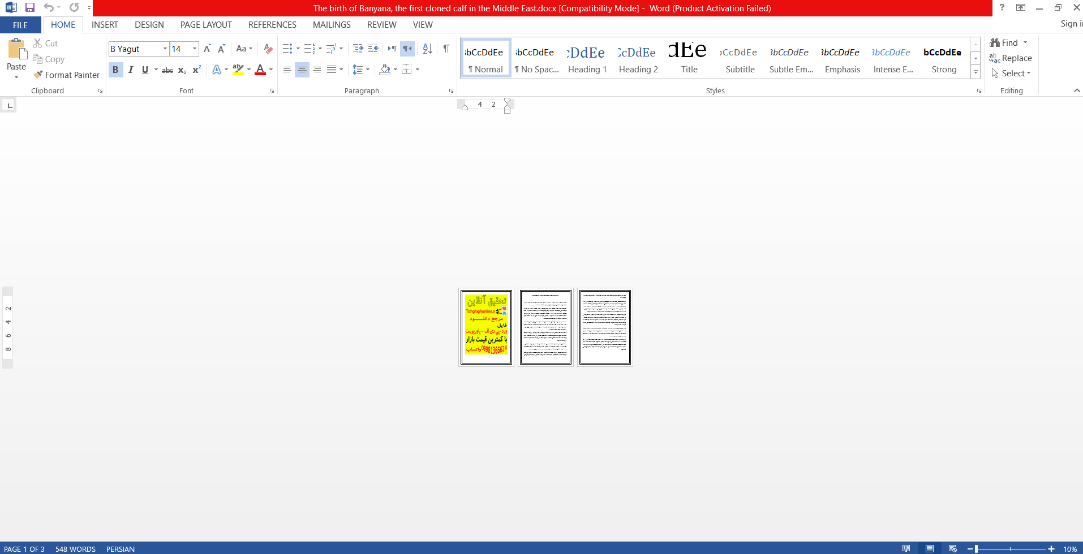Image resolution: width=1083 pixels, height=554 pixels.
Task: Save the document using the floppy disk icon
Action: [30, 7]
